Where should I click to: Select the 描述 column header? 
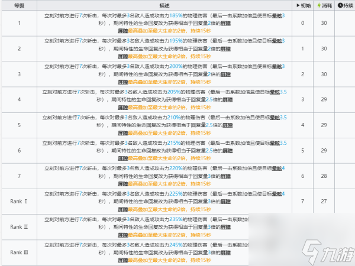[164, 6]
